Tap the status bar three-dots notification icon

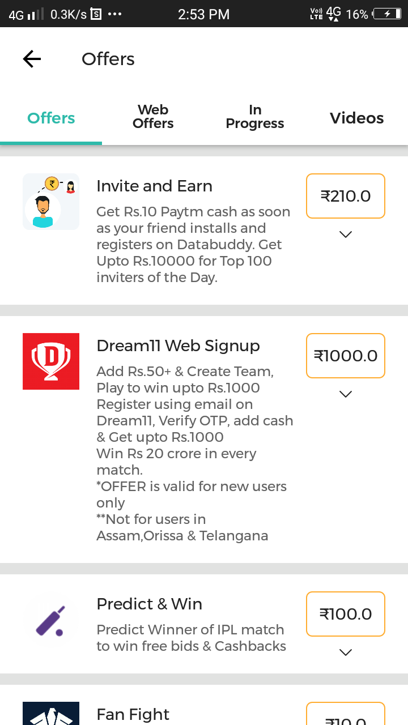point(114,14)
